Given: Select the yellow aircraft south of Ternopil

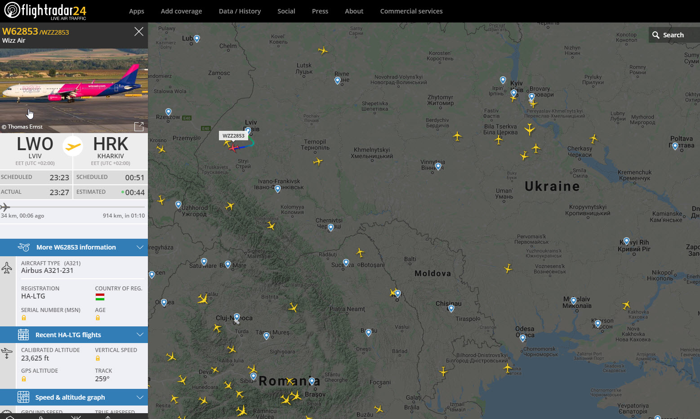Looking at the screenshot, I should (318, 161).
